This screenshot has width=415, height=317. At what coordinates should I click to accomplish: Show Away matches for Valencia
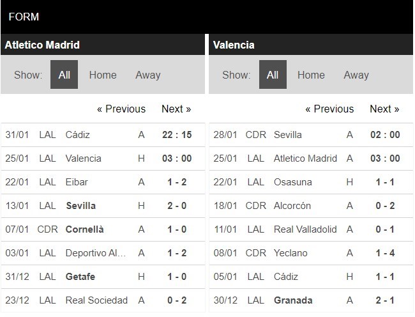pyautogui.click(x=356, y=75)
